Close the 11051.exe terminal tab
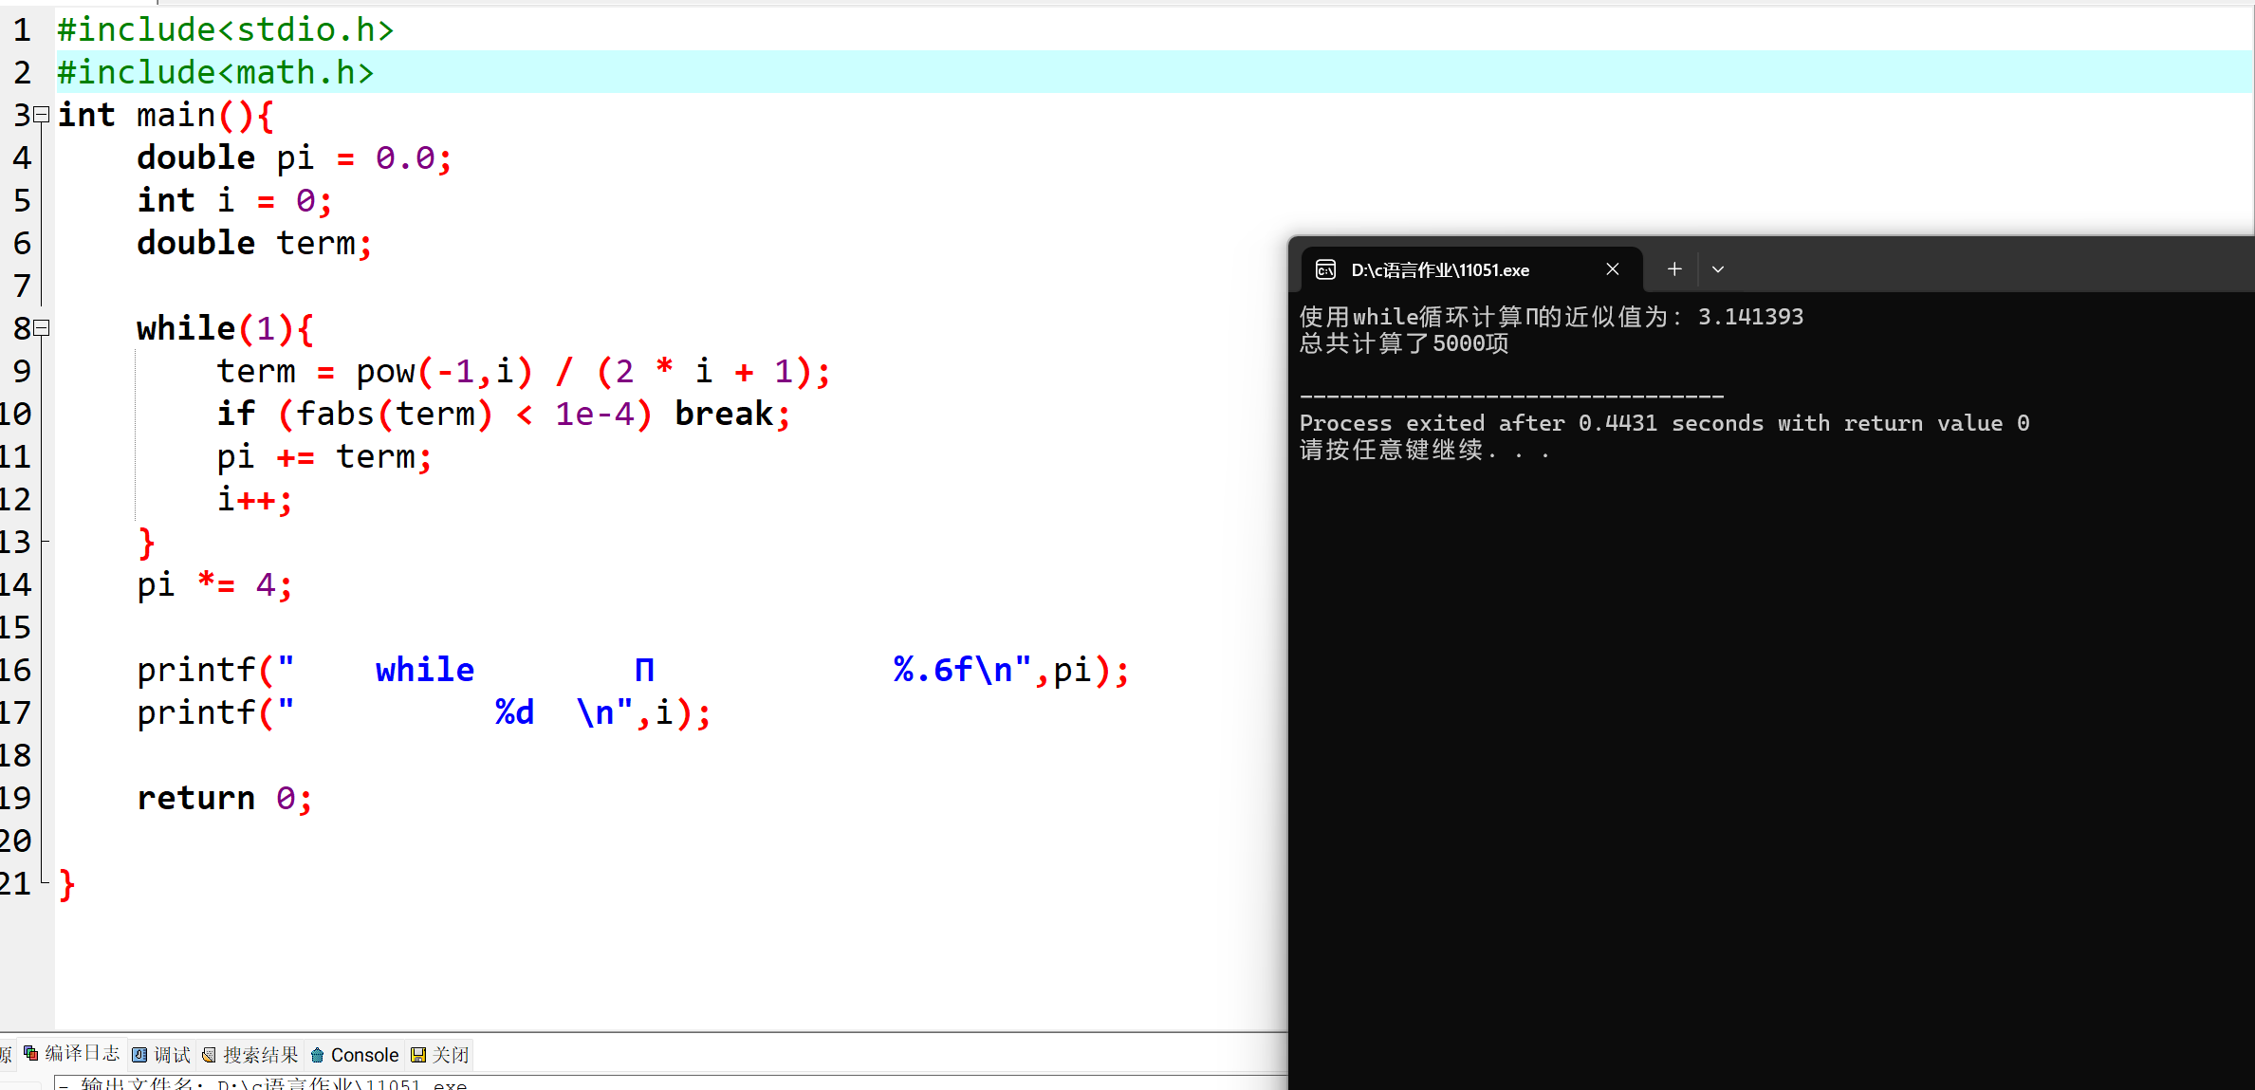 coord(1613,269)
